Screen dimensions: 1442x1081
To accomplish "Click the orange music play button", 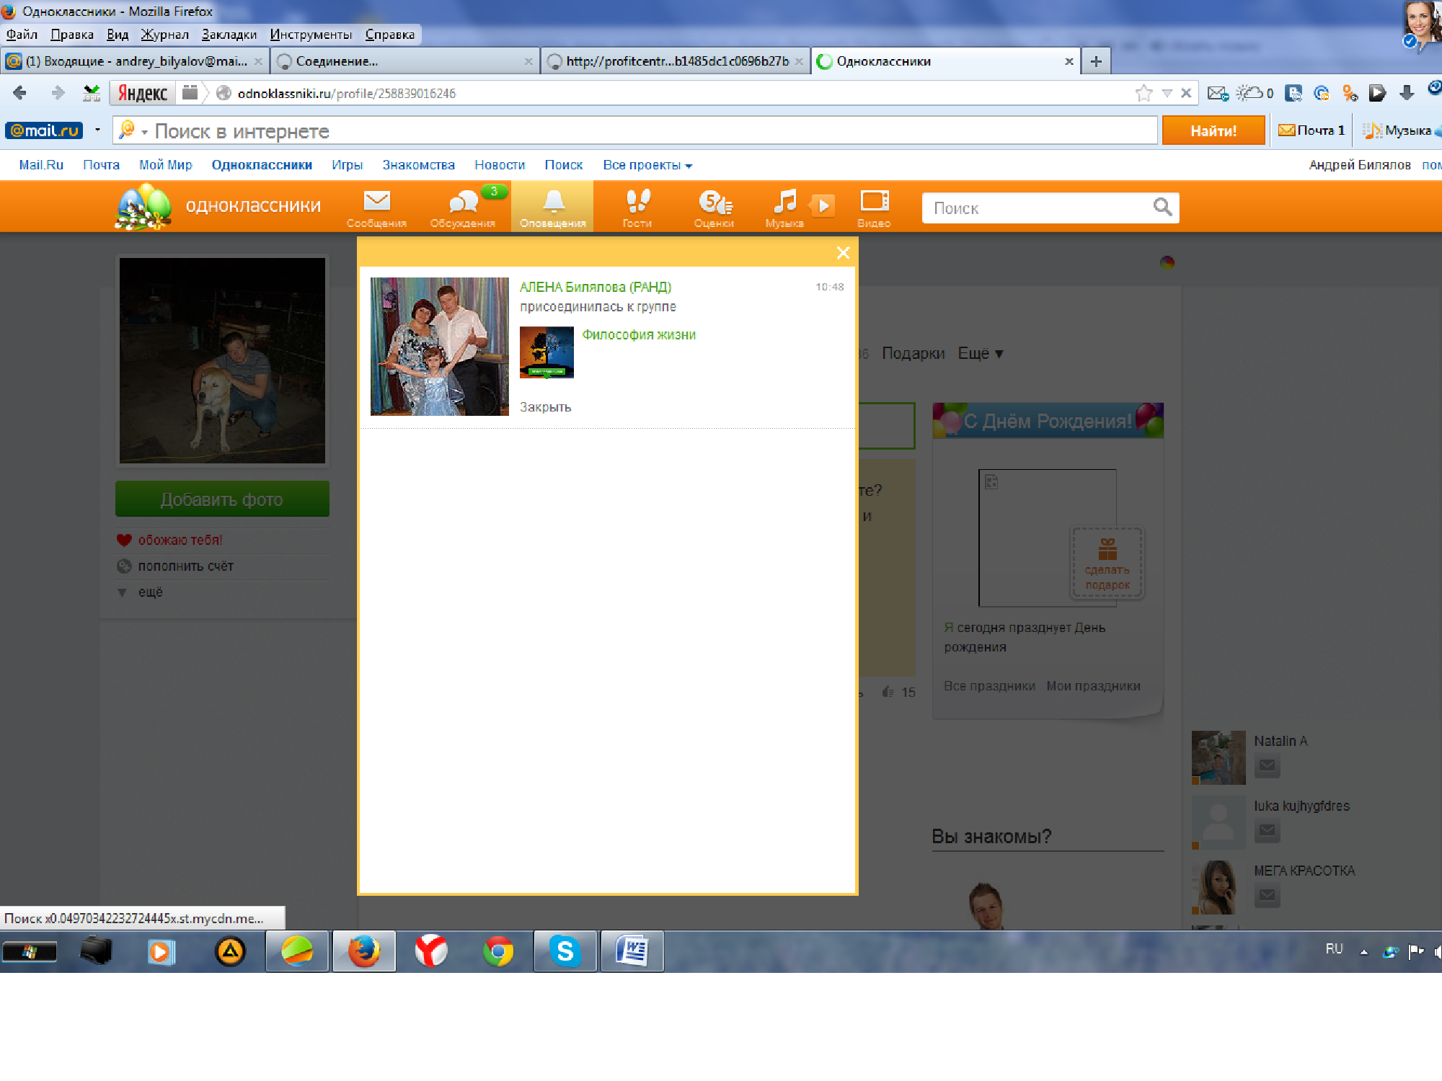I will [823, 205].
